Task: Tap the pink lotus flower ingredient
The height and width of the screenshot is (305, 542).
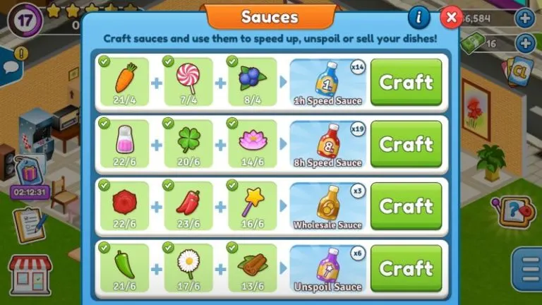Action: (253, 144)
